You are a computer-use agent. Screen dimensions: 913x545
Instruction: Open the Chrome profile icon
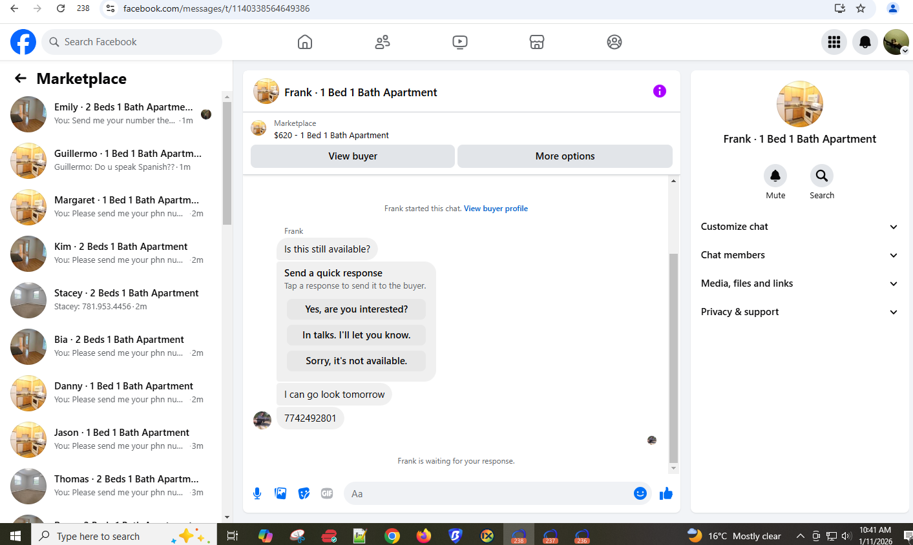(x=893, y=8)
